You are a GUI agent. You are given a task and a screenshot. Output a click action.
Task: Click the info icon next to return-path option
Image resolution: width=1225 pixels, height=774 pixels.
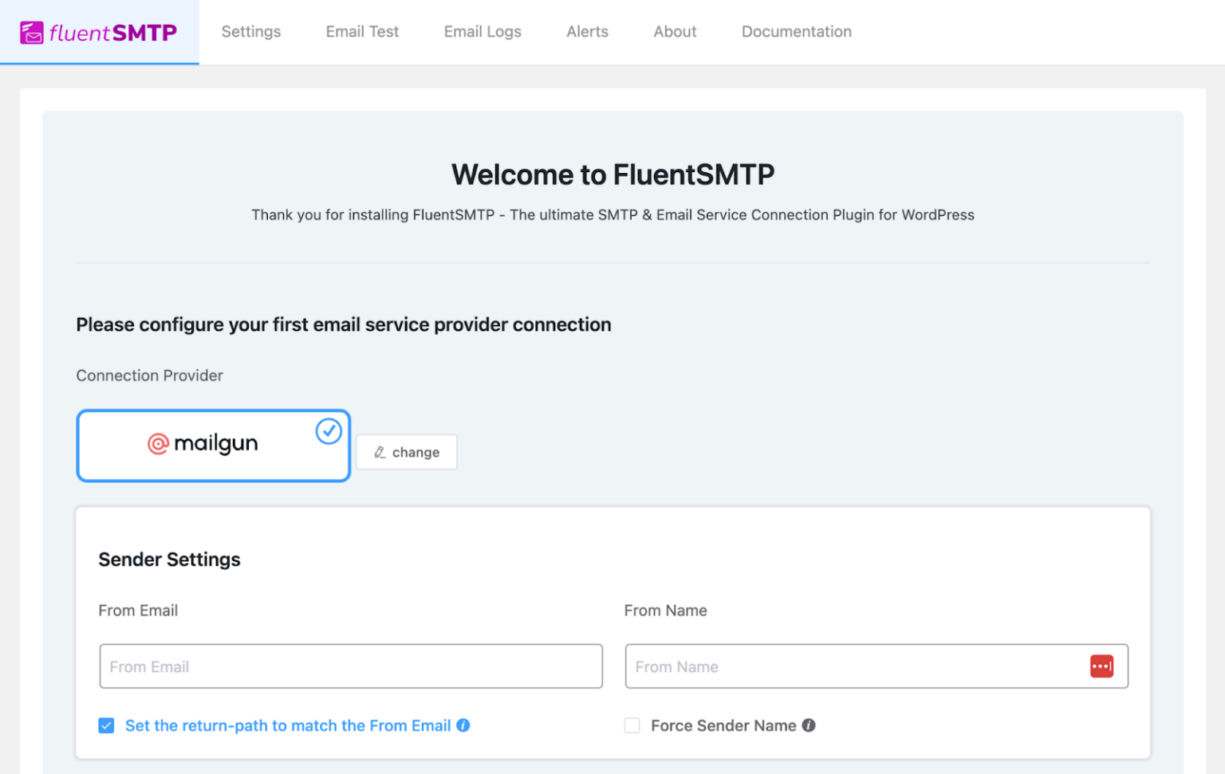click(463, 725)
